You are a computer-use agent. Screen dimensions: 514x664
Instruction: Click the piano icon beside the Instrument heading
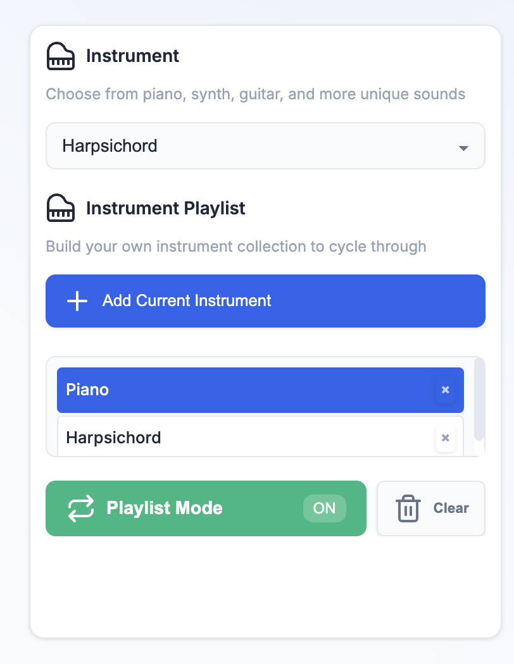click(60, 56)
